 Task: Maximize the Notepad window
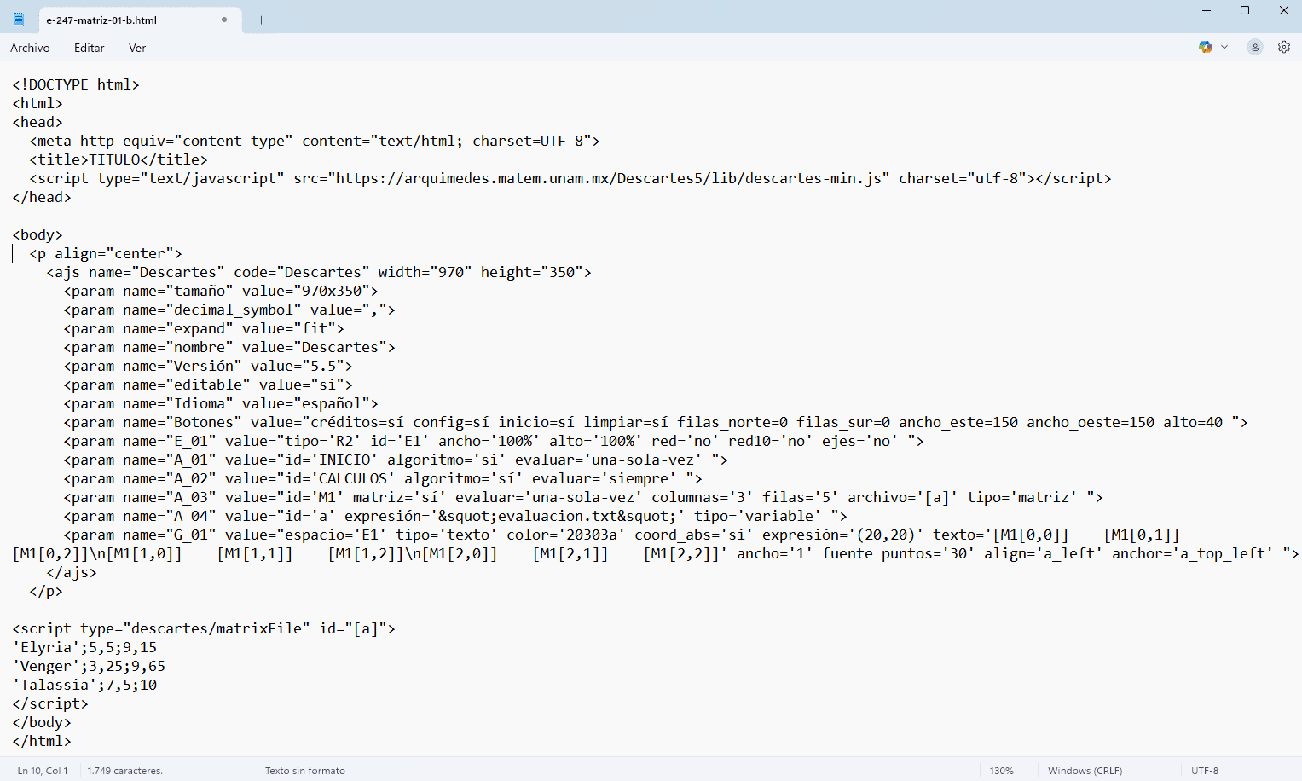coord(1245,11)
